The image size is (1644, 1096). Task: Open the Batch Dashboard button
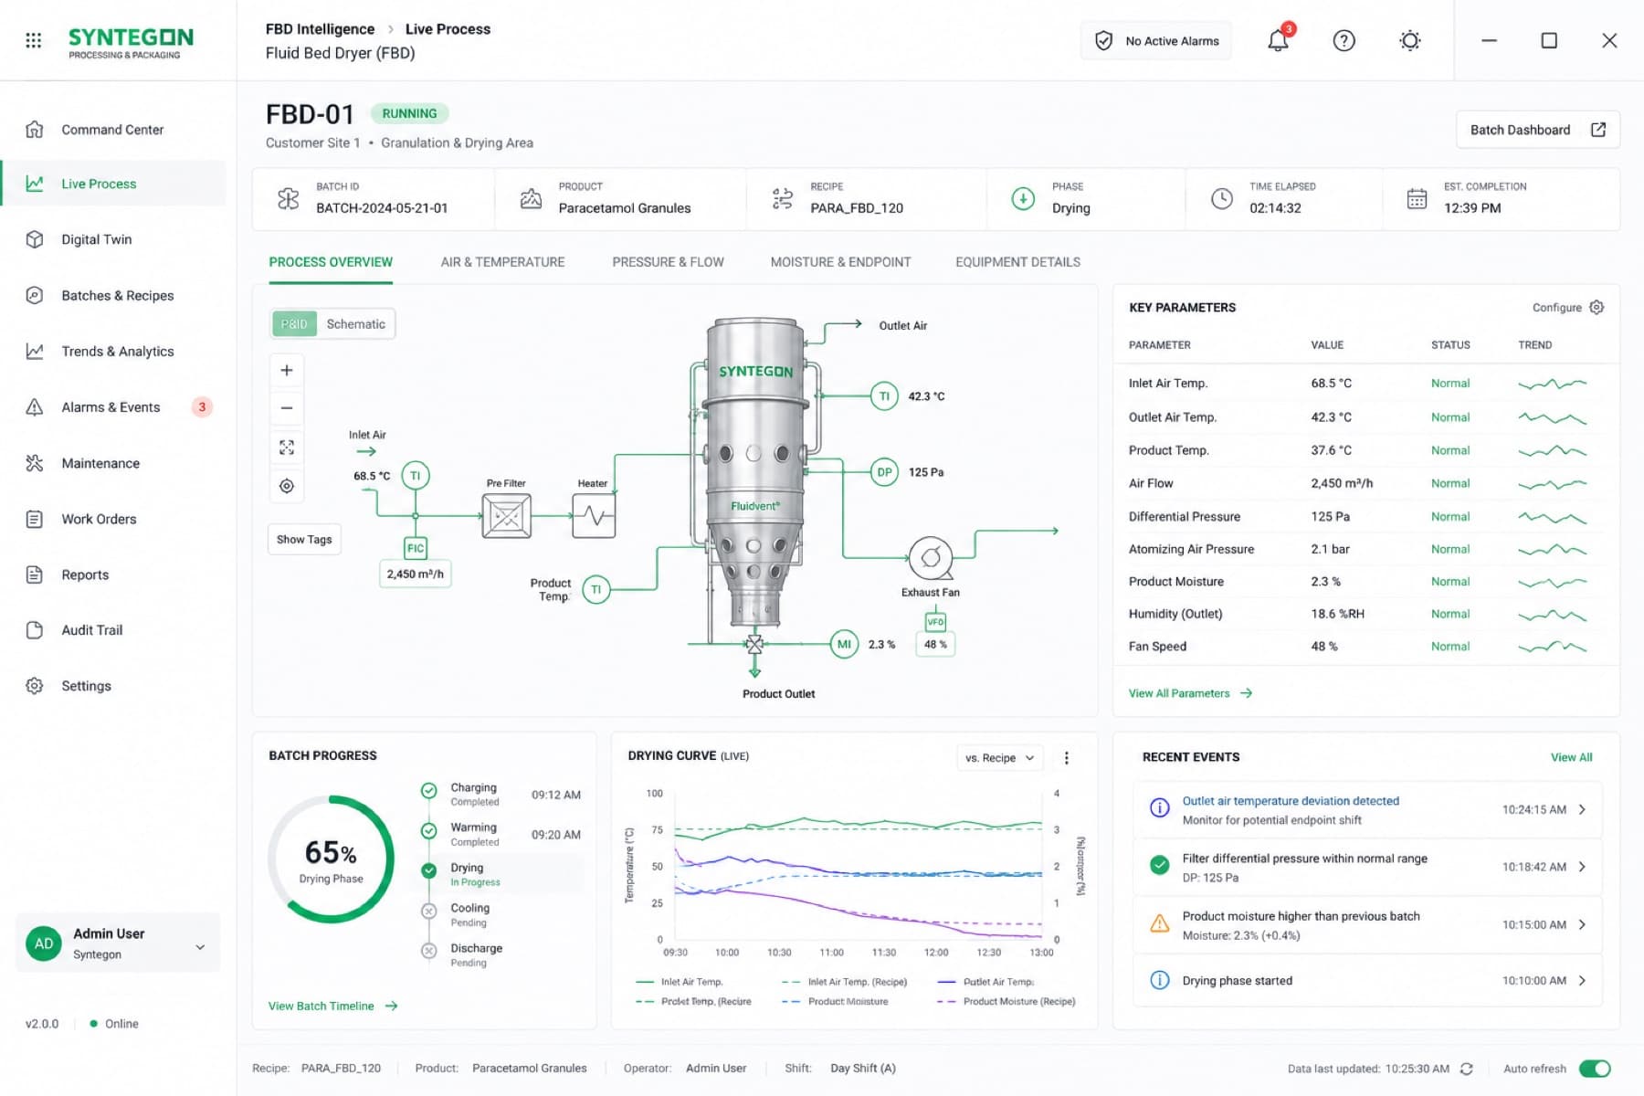click(x=1538, y=130)
